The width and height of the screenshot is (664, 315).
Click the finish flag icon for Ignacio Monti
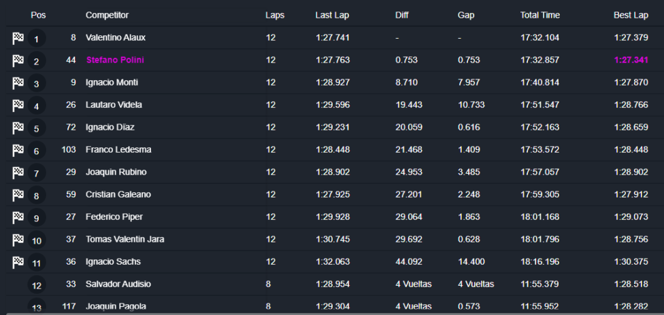coord(18,84)
